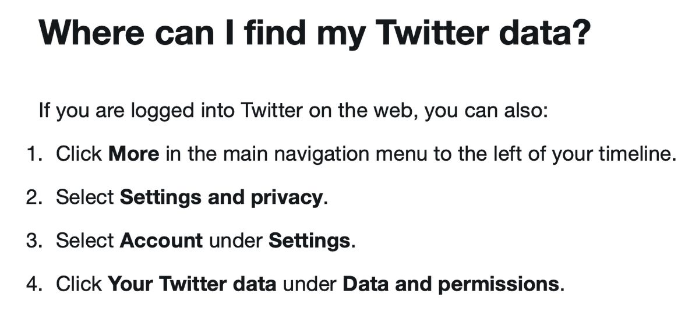Click the bold word 'More' in step one

pyautogui.click(x=134, y=154)
